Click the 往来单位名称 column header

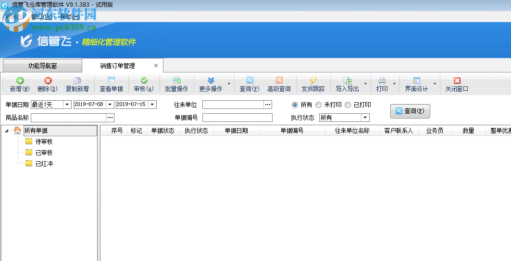352,130
